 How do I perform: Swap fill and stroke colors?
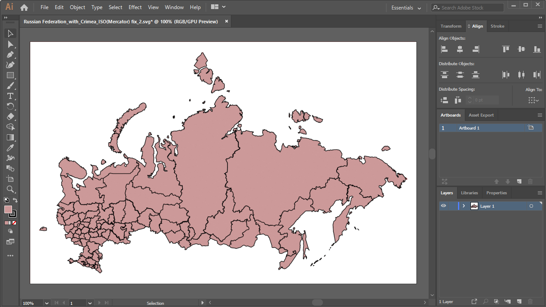tap(15, 200)
